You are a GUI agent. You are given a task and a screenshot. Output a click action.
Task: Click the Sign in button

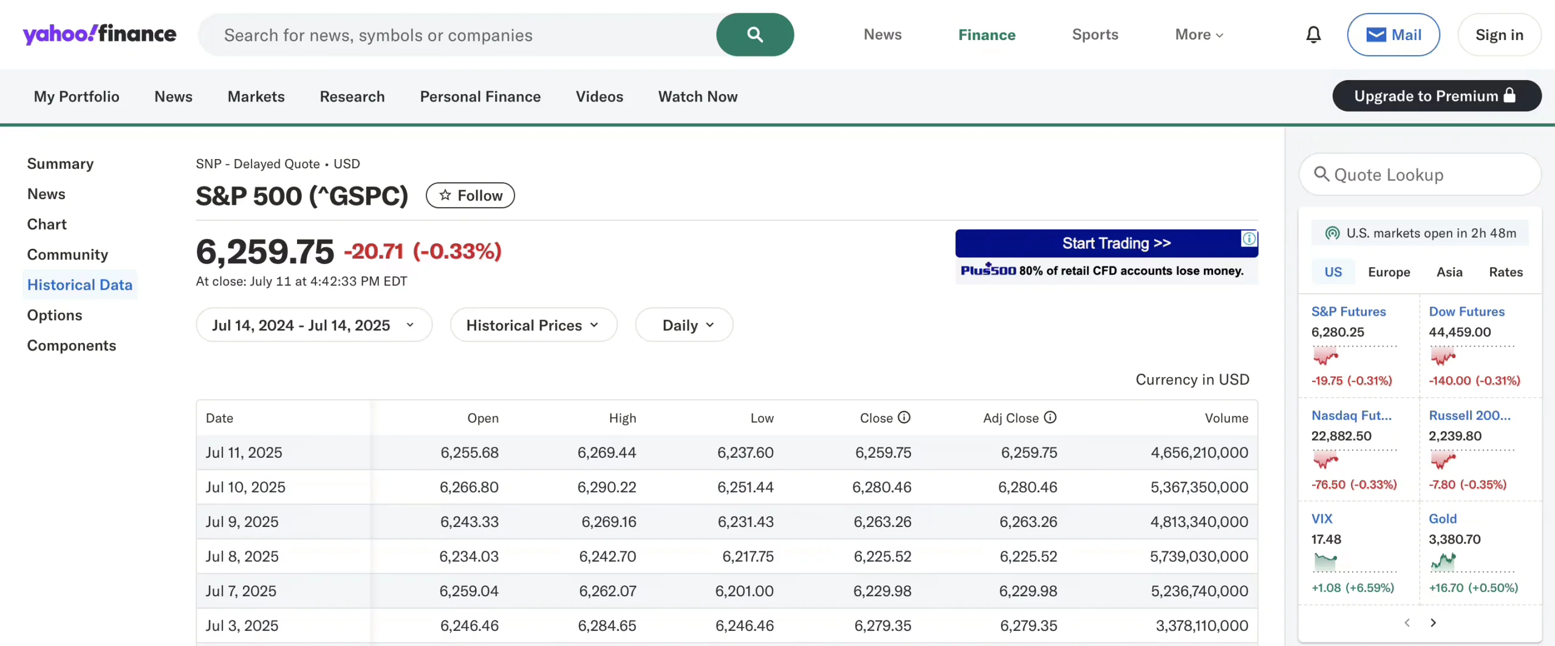pos(1499,35)
